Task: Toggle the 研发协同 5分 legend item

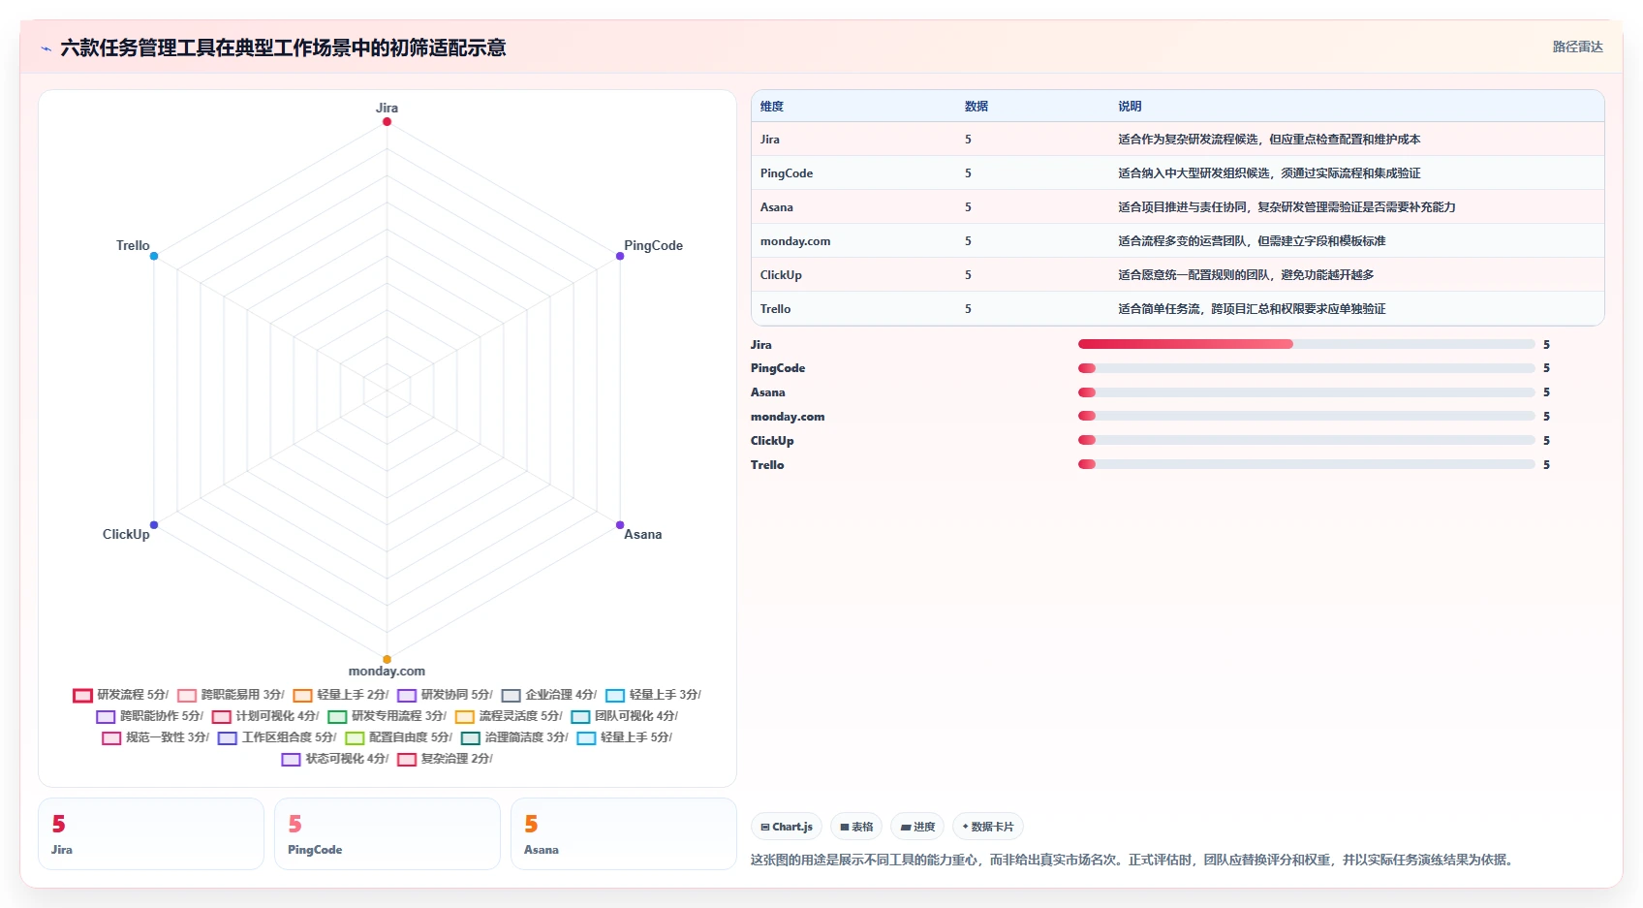Action: tap(446, 695)
